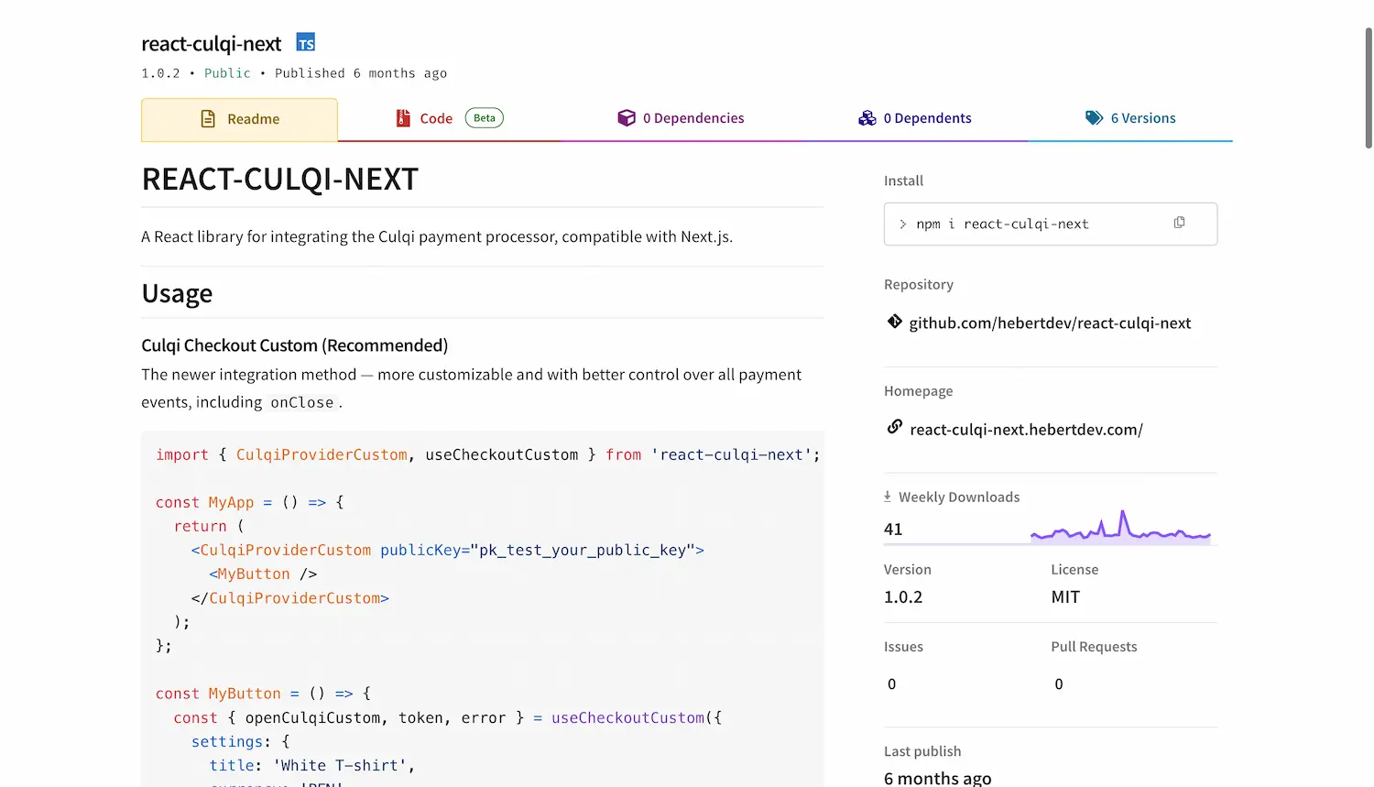
Task: Click the Versions tags icon
Action: pyautogui.click(x=1095, y=118)
